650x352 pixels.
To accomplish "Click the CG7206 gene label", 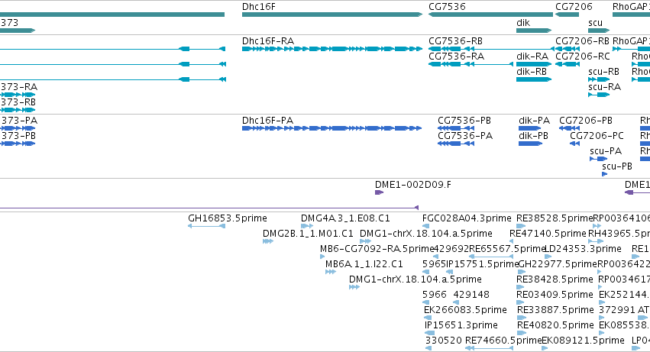I will (x=574, y=7).
